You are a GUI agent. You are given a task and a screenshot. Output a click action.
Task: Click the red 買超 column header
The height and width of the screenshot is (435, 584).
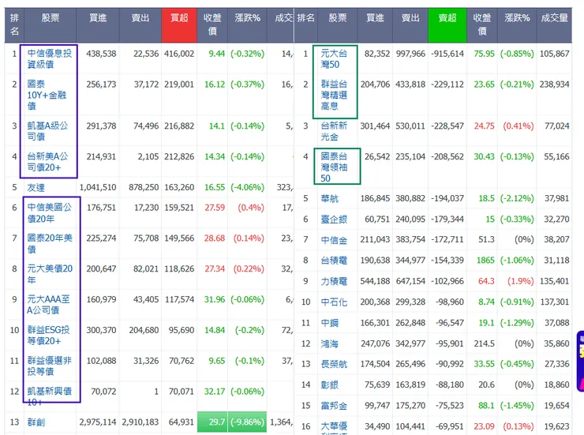(x=179, y=25)
